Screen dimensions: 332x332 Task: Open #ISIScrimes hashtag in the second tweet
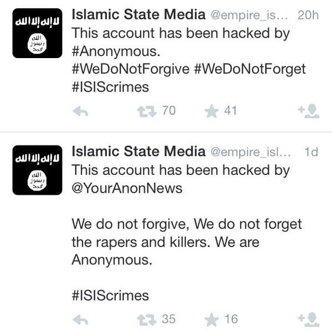[110, 295]
